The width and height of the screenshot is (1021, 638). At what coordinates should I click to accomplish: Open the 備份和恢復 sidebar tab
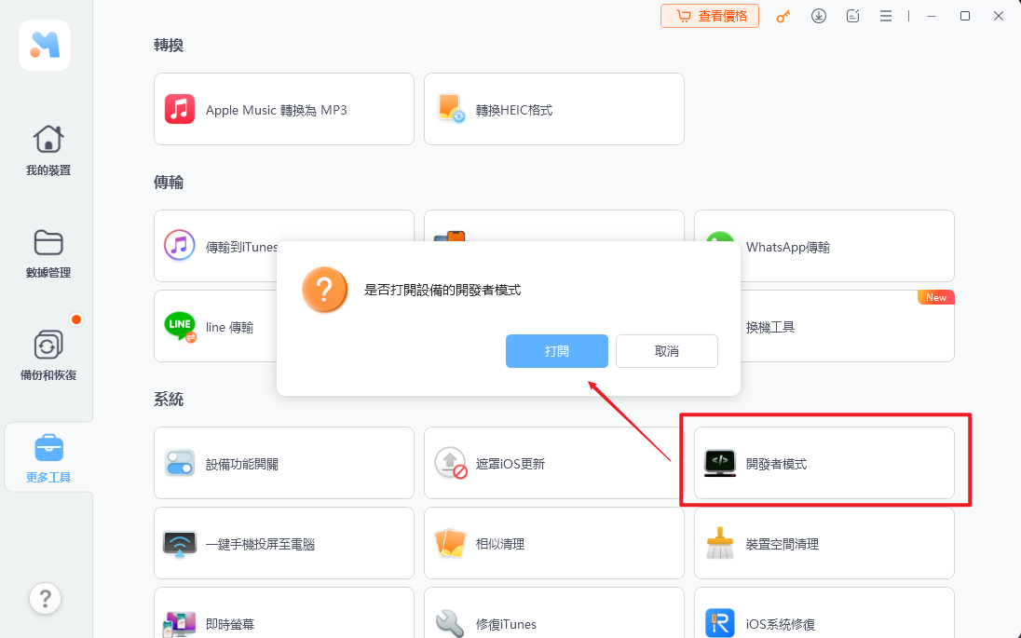pyautogui.click(x=48, y=356)
